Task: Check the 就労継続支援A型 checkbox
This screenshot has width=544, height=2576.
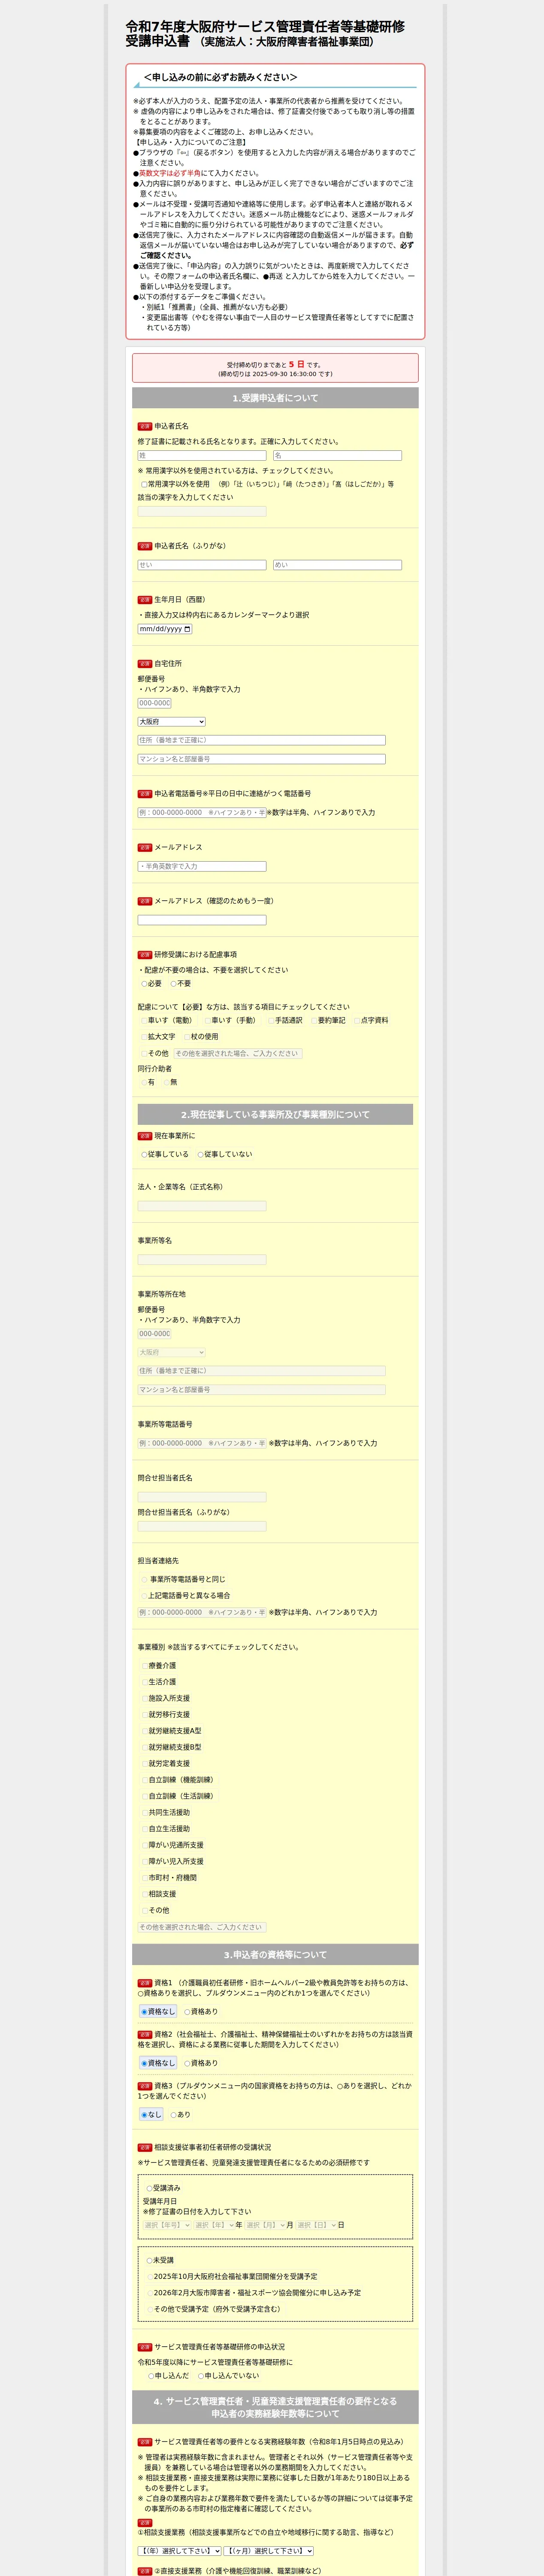Action: point(145,1731)
